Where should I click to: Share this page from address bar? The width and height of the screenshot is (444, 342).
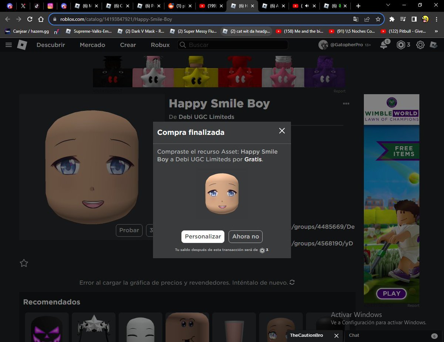point(367,19)
